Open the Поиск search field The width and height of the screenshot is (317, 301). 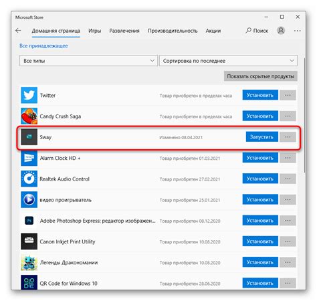coord(257,31)
